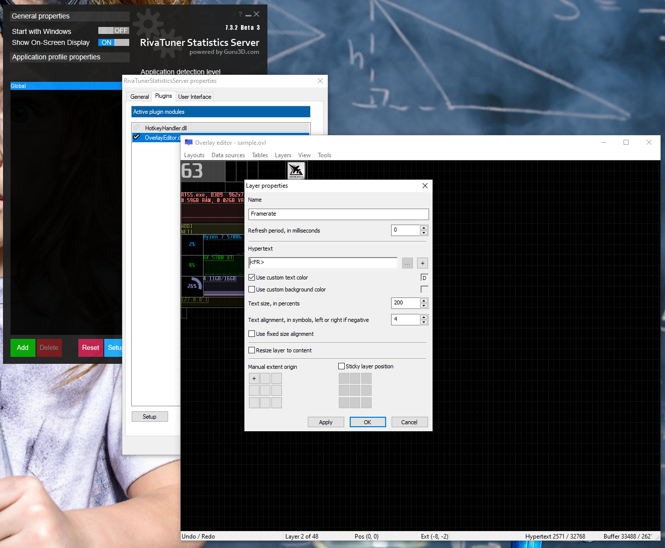Click the Overlay editor window title icon
This screenshot has width=665, height=548.
[x=189, y=142]
